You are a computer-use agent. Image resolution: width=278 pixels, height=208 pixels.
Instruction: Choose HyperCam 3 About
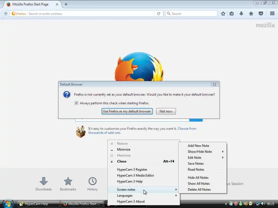pos(144,201)
